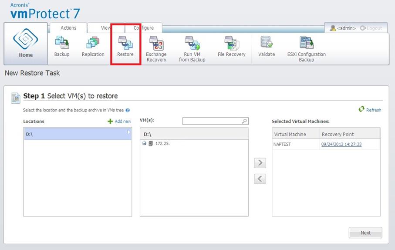Add a new backup location

pos(119,121)
